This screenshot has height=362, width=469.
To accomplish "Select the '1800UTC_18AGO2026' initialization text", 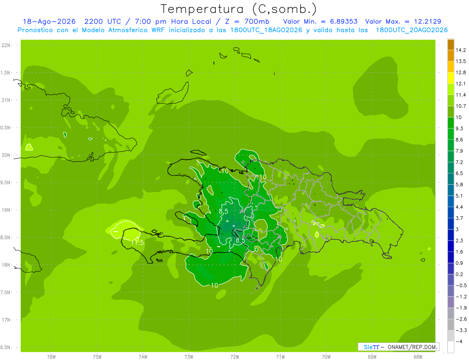I will pyautogui.click(x=265, y=30).
